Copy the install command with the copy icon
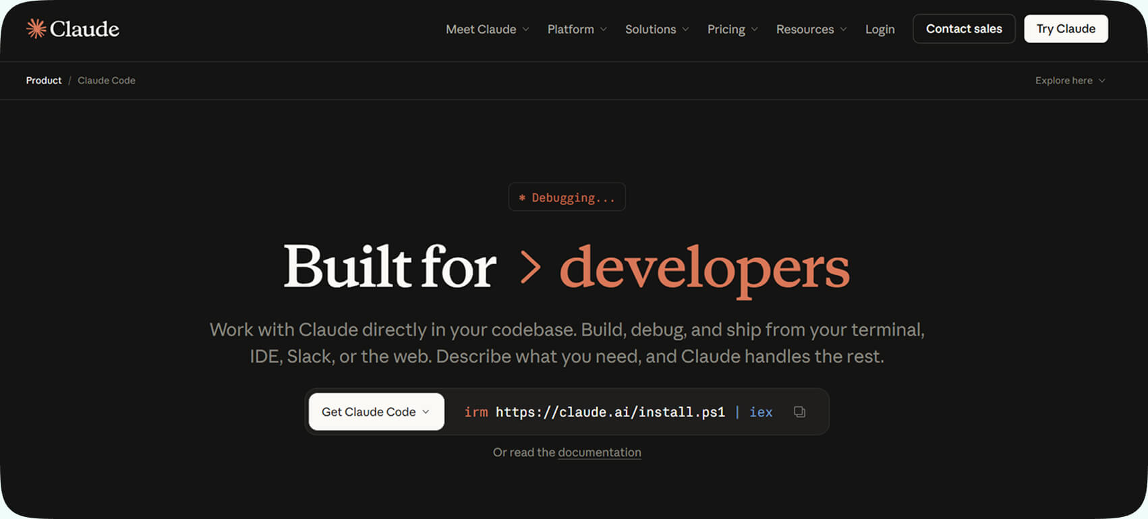The height and width of the screenshot is (519, 1148). (799, 412)
